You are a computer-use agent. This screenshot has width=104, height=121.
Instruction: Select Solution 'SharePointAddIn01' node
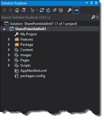point(44,24)
